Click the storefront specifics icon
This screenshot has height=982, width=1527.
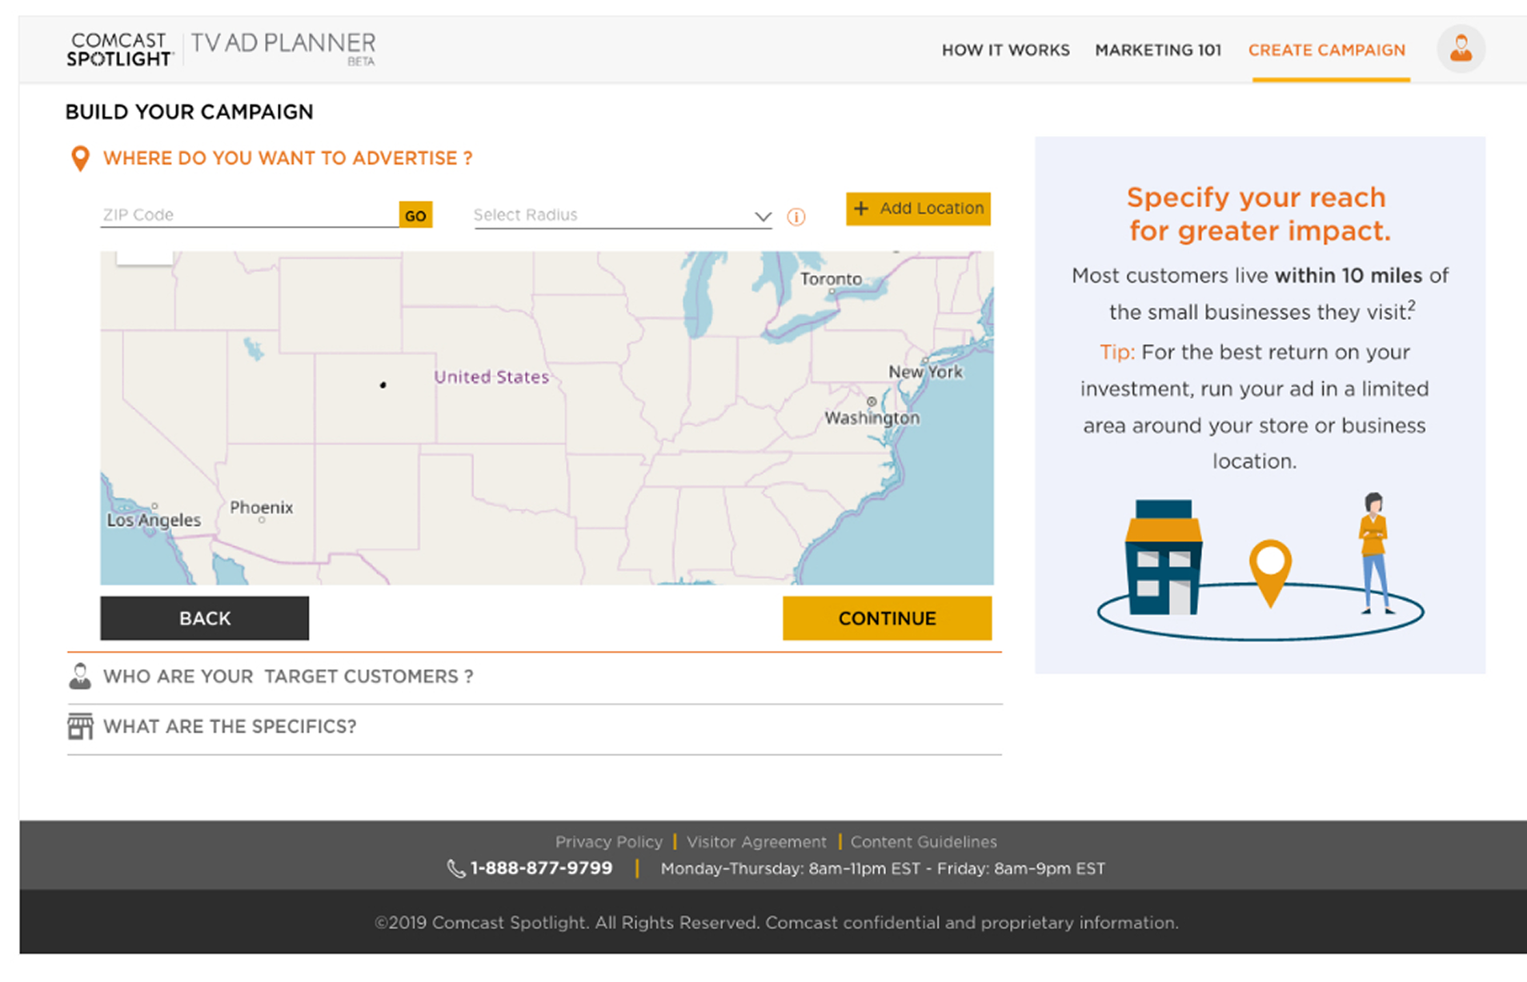[x=80, y=726]
